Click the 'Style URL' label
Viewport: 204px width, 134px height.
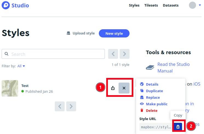pos(148,119)
